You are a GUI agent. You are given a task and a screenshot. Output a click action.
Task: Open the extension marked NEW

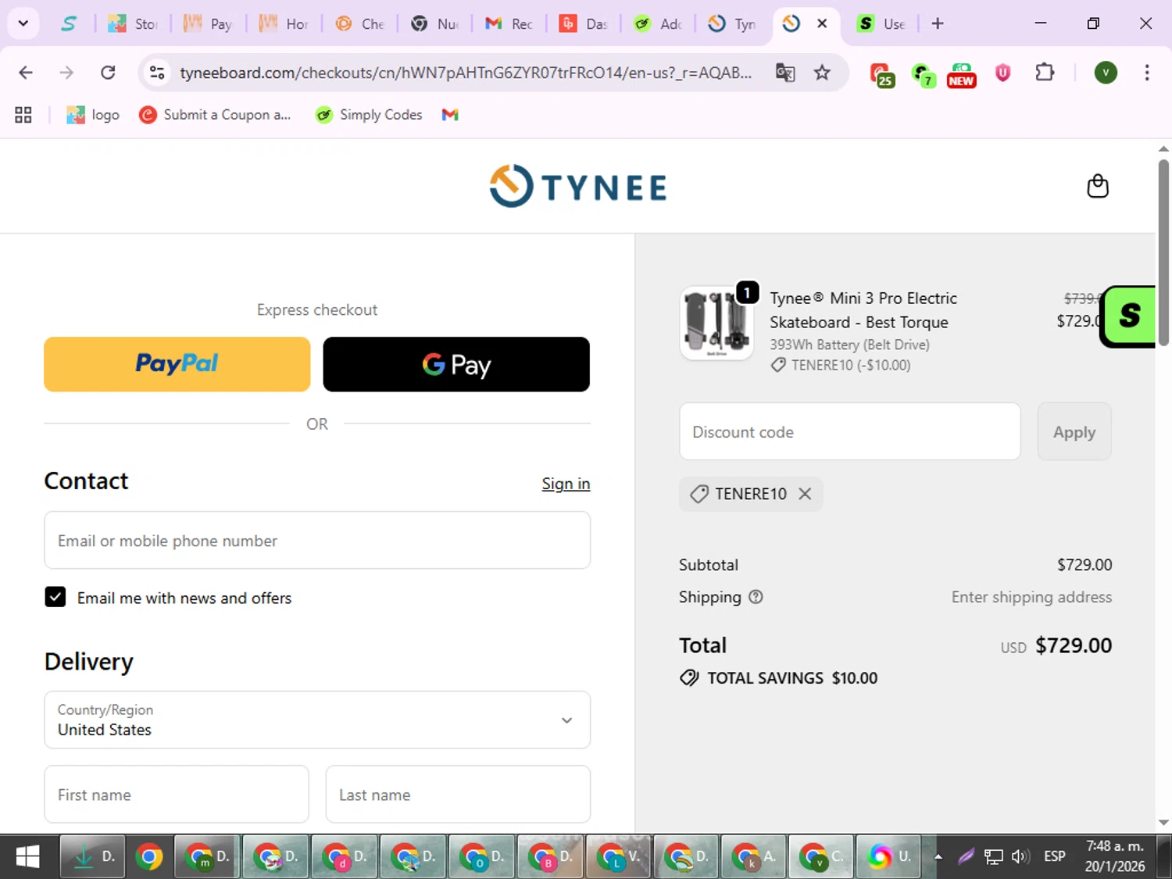click(x=961, y=74)
